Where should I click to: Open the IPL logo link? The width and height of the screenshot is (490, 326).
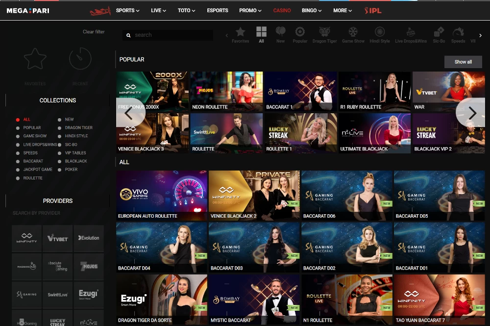click(373, 11)
